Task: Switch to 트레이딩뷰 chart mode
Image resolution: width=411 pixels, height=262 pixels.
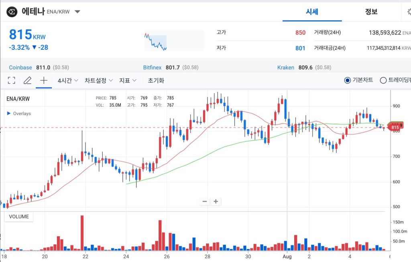Action: [x=384, y=80]
